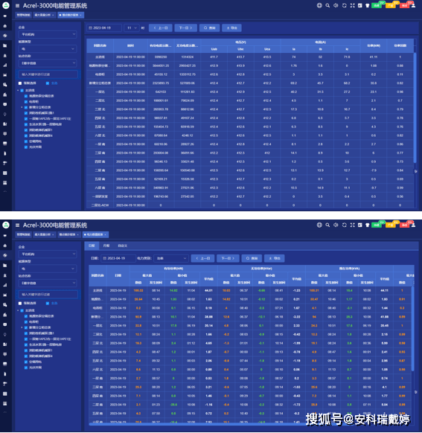This screenshot has width=422, height=433.
Task: Click the date field 2023-04-19 in upper toolbar
Action: [104, 28]
